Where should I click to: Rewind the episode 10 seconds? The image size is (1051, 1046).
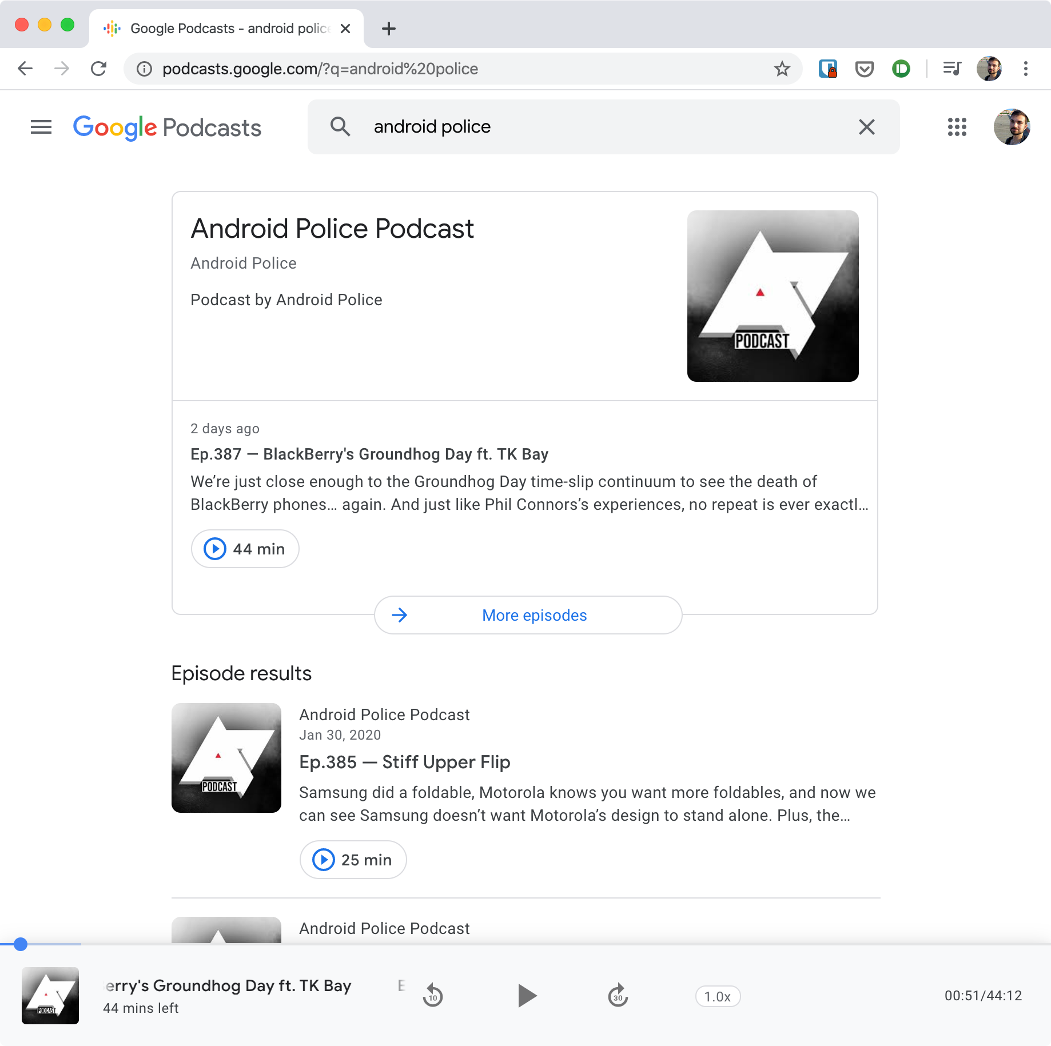(433, 996)
